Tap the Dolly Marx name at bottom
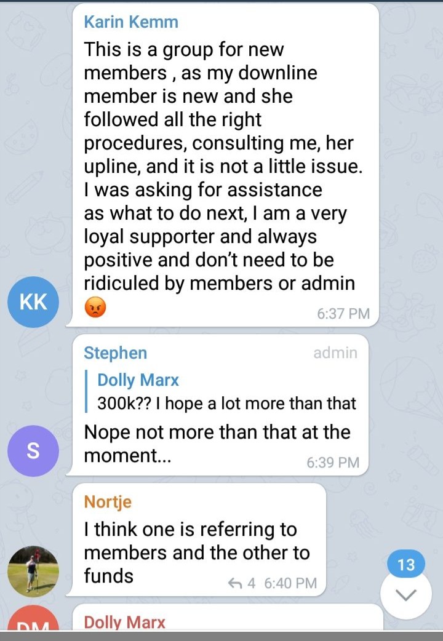Viewport: 443px width, 641px height. (x=125, y=623)
